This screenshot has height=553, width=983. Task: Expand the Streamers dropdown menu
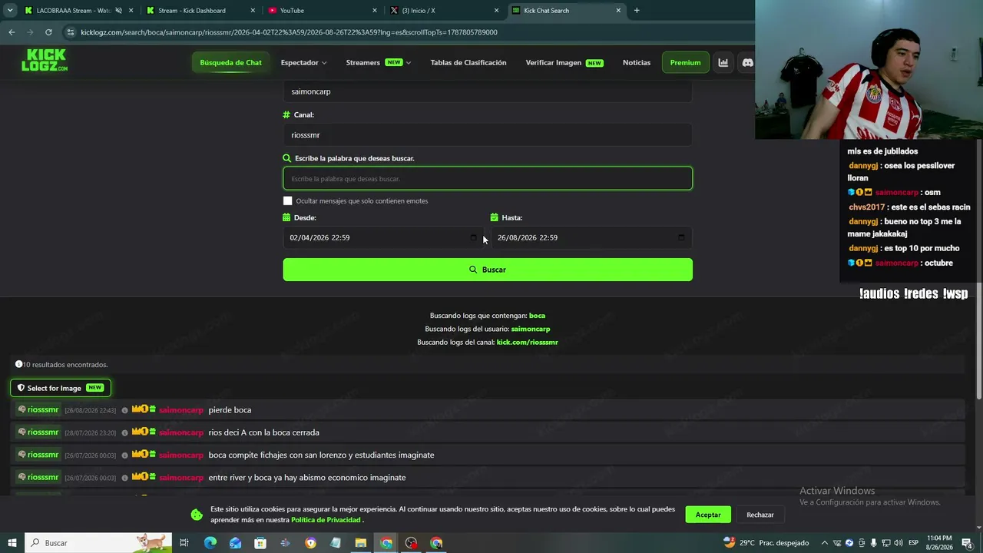pos(378,63)
